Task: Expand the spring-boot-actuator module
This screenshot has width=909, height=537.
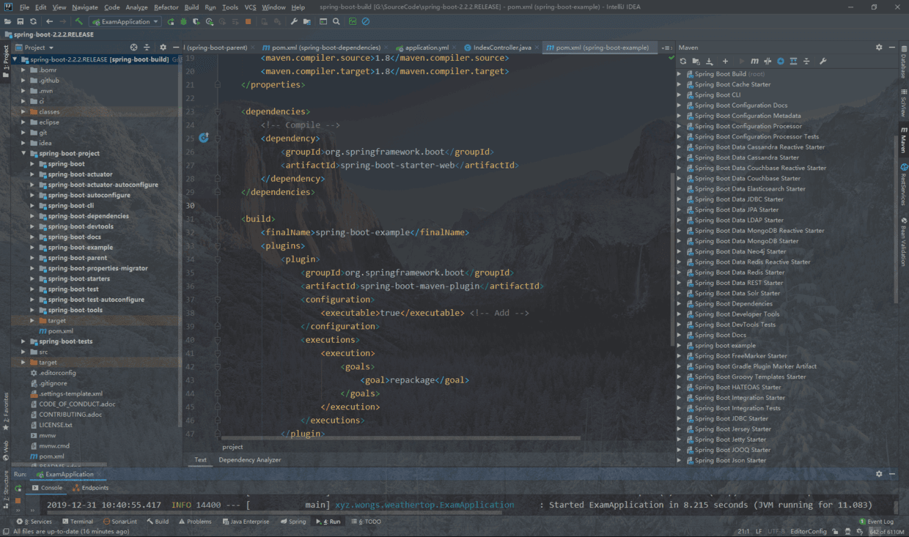Action: click(x=32, y=174)
